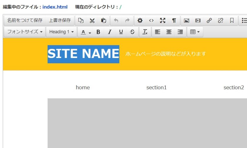Apply bold formatting
Viewport: 247px width, 148px height.
click(x=98, y=32)
